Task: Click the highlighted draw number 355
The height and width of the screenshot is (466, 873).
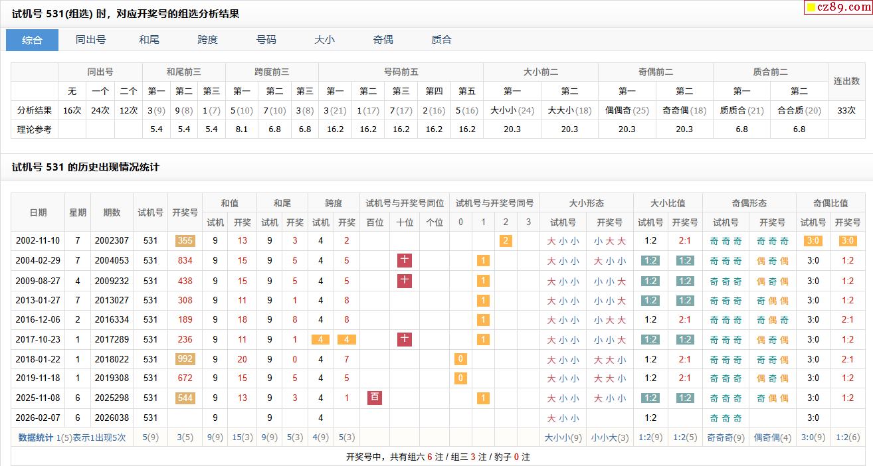Action: [x=185, y=241]
